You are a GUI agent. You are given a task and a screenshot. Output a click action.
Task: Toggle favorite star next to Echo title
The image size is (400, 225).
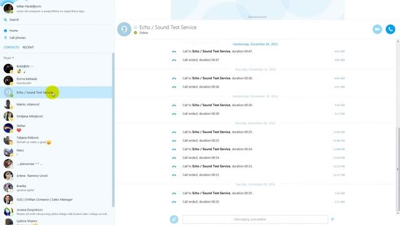tap(136, 27)
